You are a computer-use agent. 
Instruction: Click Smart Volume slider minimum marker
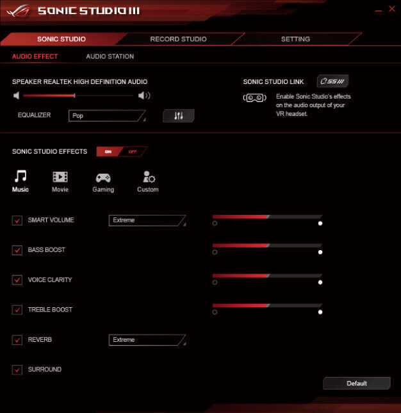(215, 223)
